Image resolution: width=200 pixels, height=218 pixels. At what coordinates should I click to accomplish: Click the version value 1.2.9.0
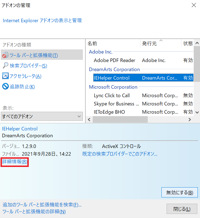[x=29, y=146]
